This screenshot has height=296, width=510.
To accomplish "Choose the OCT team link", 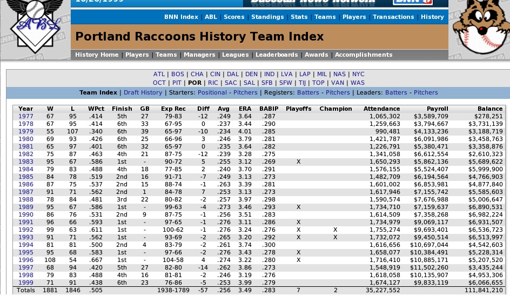I will (159, 83).
